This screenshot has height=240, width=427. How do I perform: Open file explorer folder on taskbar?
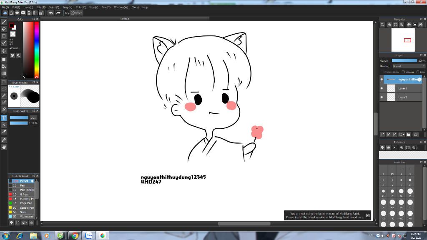click(x=33, y=236)
